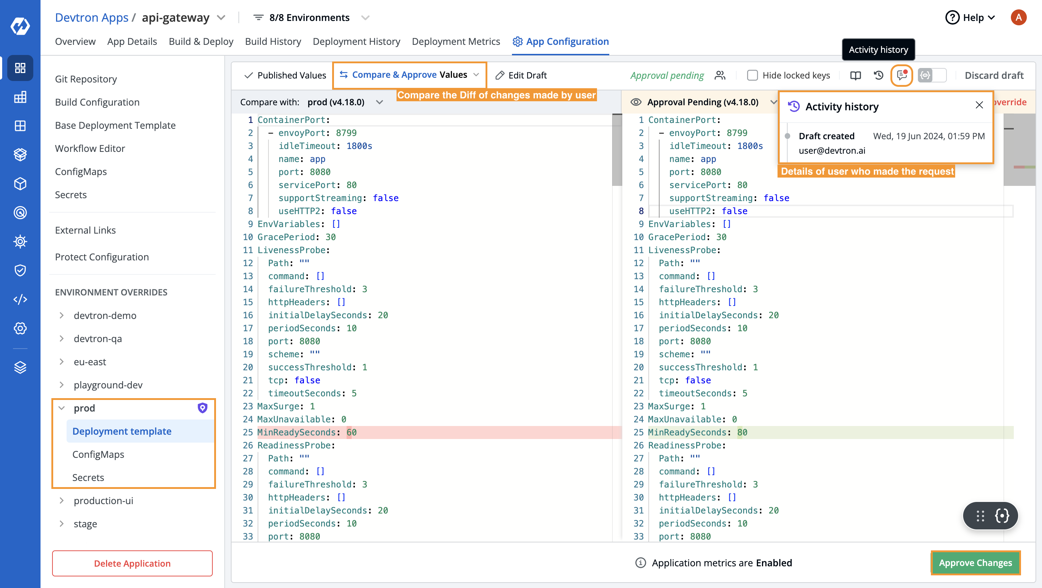The image size is (1042, 588).
Task: Expand stage environment override
Action: pyautogui.click(x=62, y=524)
